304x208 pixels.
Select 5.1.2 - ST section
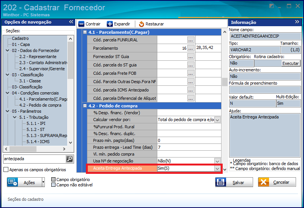(x=36, y=129)
